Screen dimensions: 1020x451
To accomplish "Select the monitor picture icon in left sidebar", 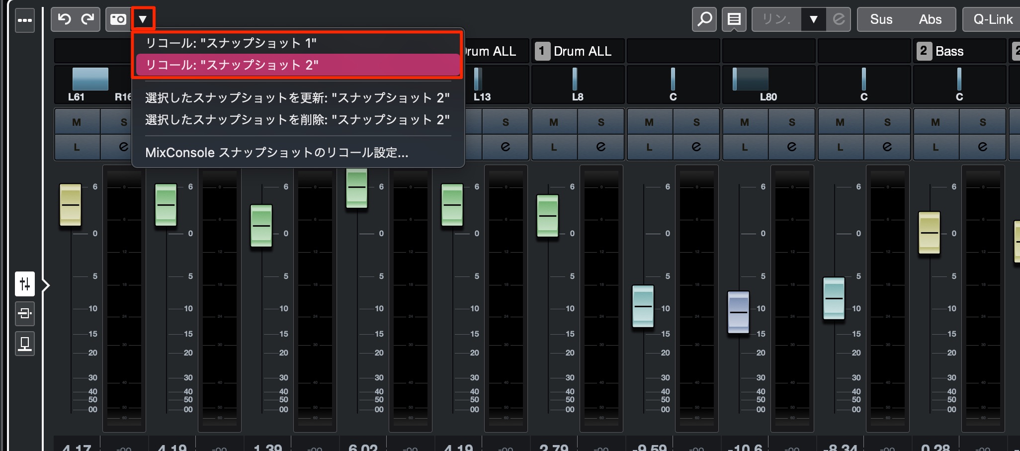I will click(x=25, y=343).
